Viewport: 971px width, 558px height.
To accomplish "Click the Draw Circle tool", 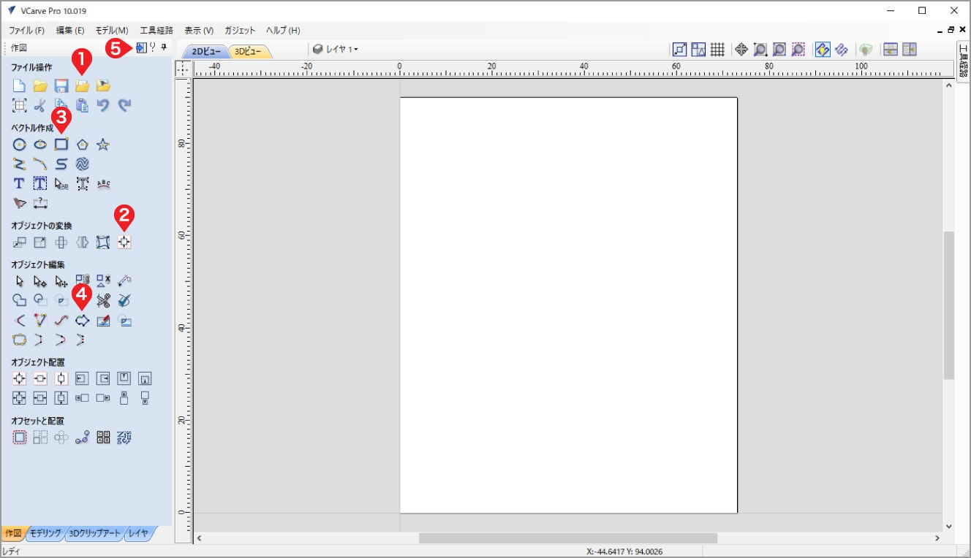I will point(20,145).
